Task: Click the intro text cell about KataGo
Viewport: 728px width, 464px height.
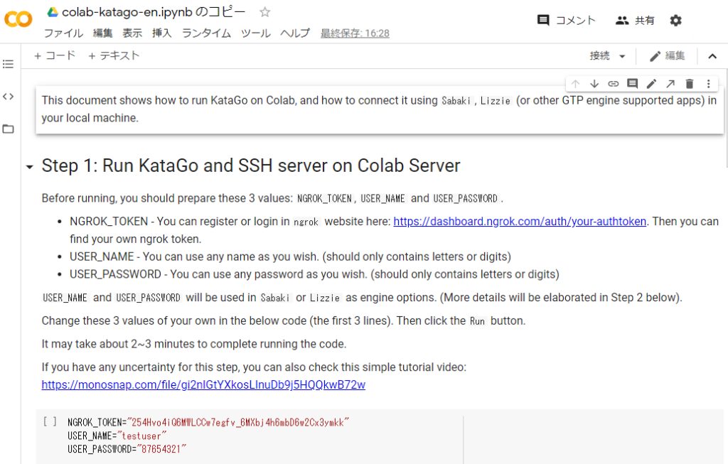Action: pyautogui.click(x=380, y=109)
